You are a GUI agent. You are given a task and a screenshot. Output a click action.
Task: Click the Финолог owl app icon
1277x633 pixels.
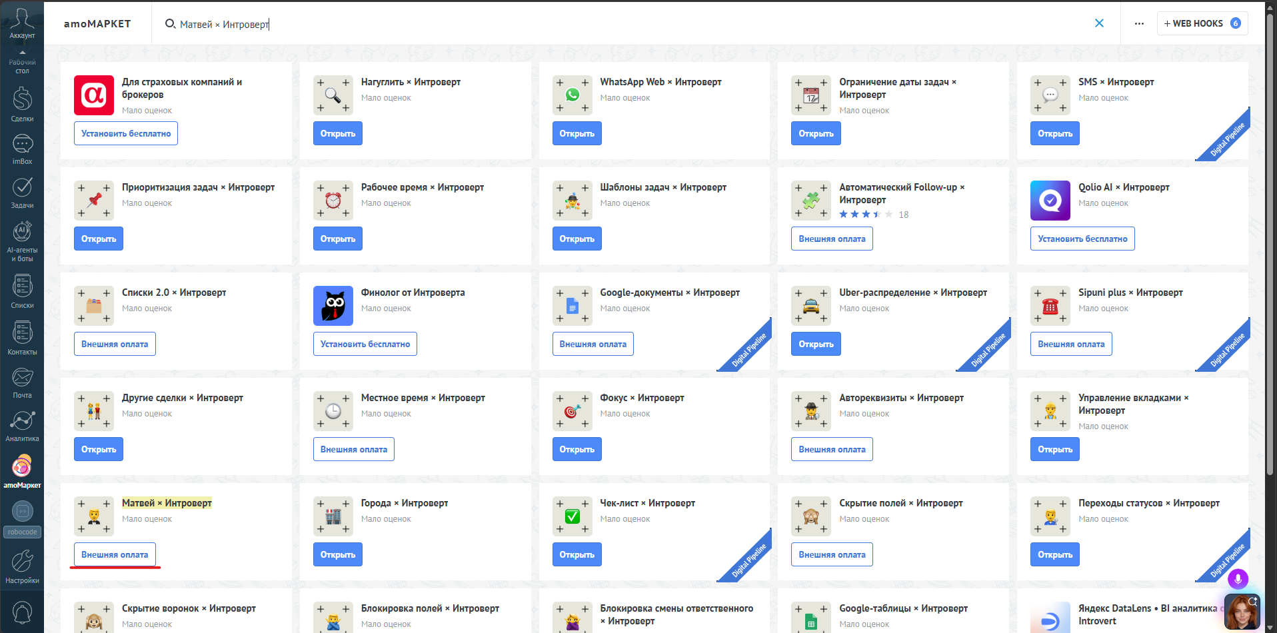[333, 306]
